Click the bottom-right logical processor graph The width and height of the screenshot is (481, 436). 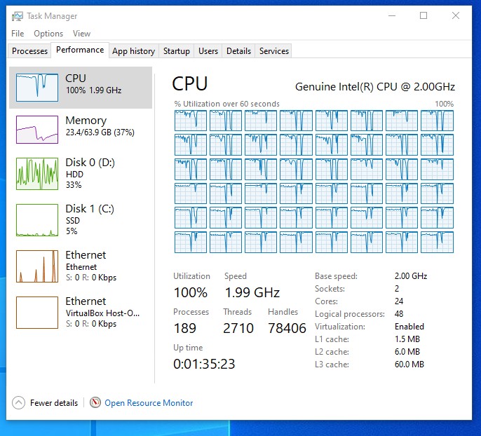click(437, 243)
